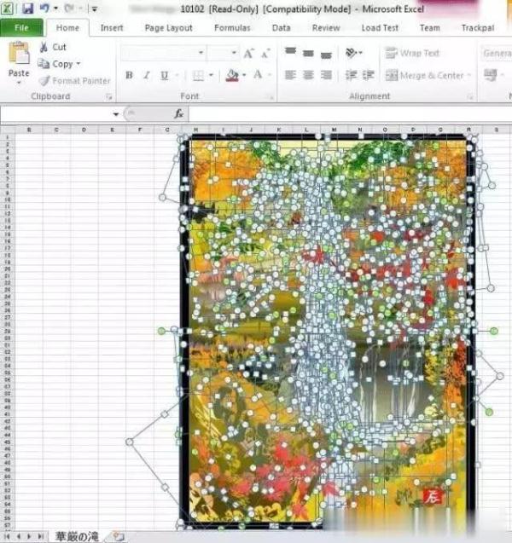Click the Cut button
This screenshot has width=512, height=543.
click(x=53, y=47)
